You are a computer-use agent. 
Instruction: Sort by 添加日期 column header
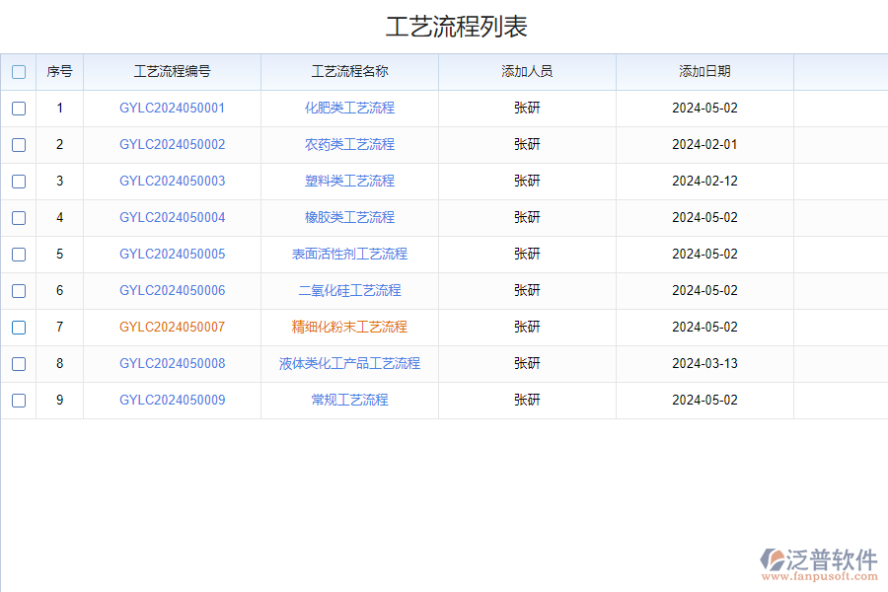[x=704, y=72]
